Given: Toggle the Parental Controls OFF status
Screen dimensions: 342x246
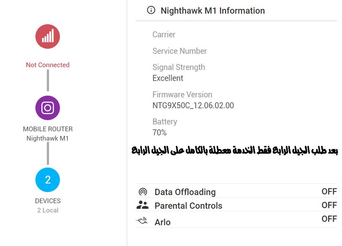Looking at the screenshot, I should 329,205.
